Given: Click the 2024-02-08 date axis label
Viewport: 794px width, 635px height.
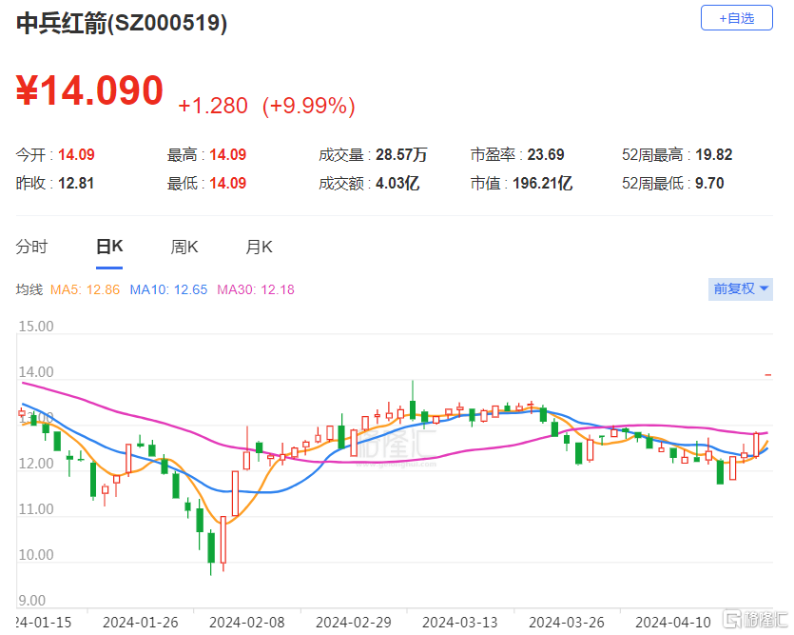Looking at the screenshot, I should (247, 622).
